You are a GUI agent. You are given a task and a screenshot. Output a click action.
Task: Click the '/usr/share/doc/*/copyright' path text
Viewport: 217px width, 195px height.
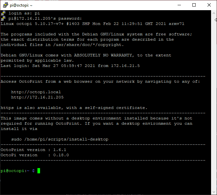87,45
